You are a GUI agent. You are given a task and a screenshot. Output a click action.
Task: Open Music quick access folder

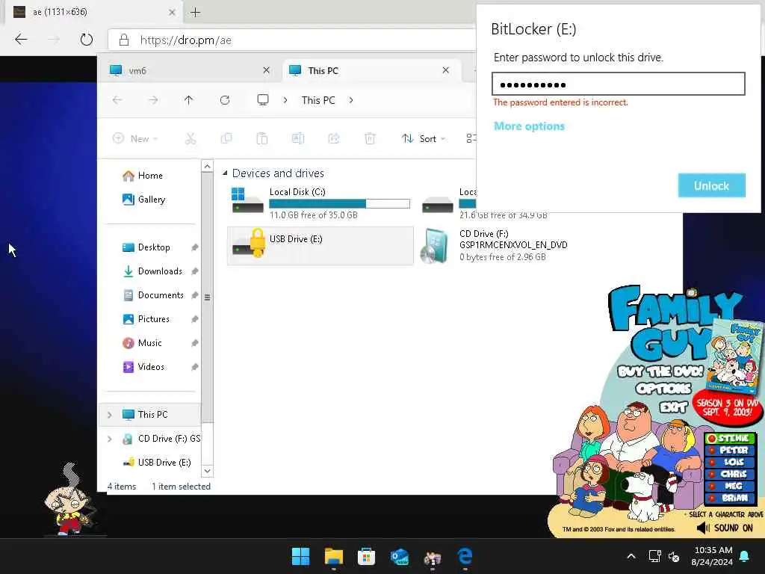pos(149,342)
